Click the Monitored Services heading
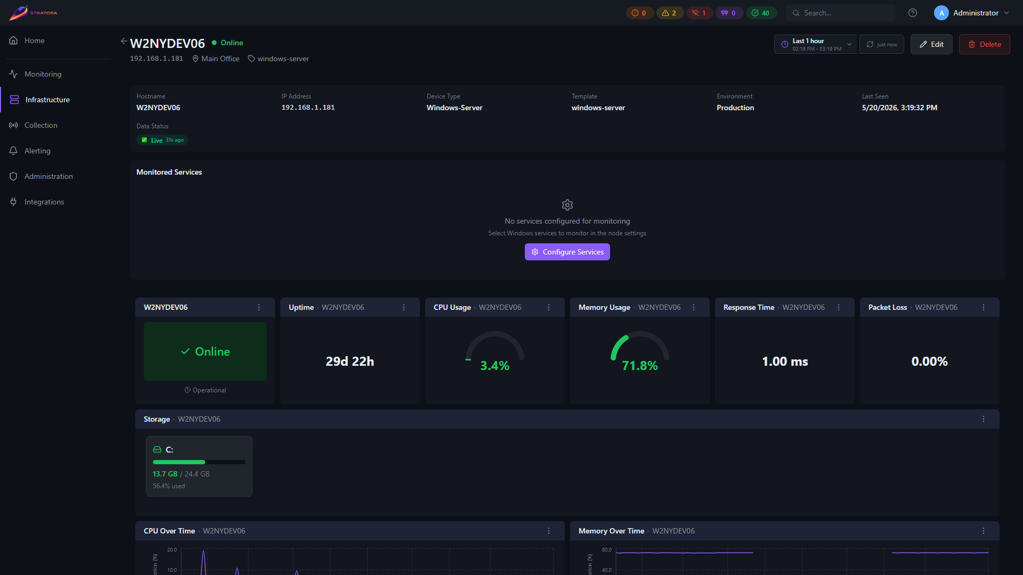This screenshot has width=1023, height=575. (x=169, y=172)
